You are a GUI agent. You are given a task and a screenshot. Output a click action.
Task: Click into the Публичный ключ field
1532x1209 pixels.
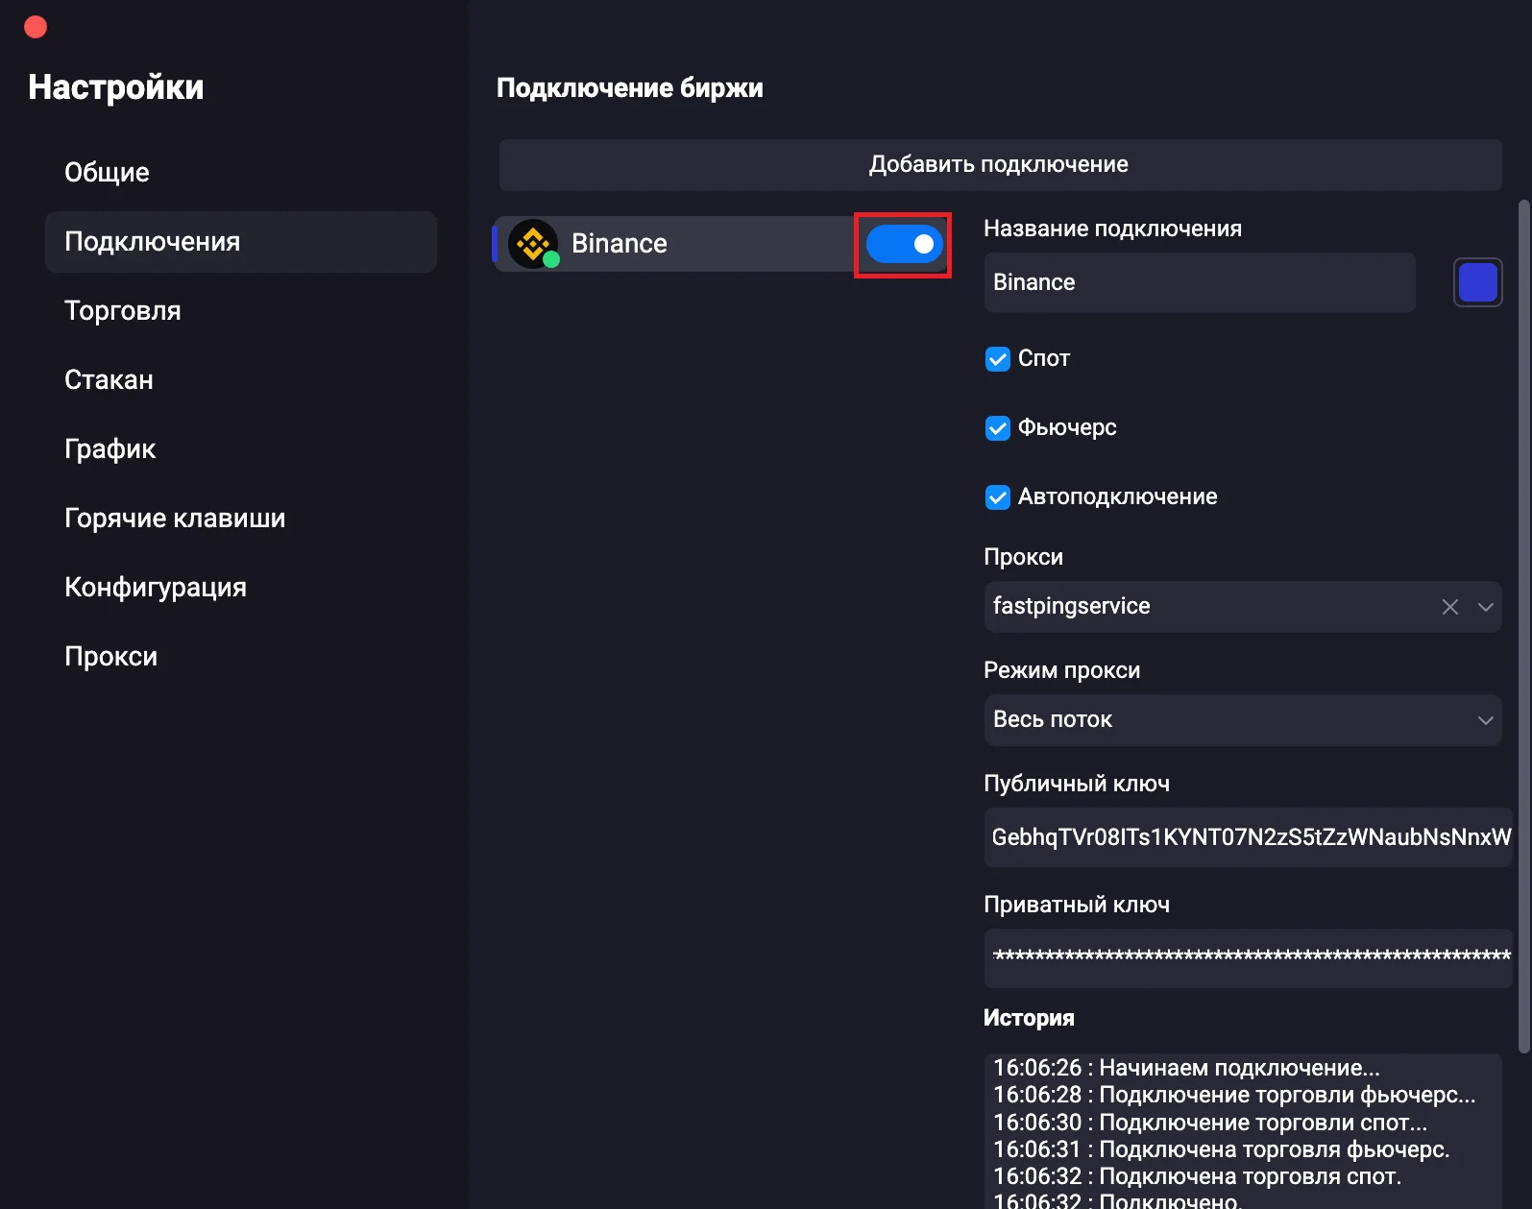point(1247,837)
